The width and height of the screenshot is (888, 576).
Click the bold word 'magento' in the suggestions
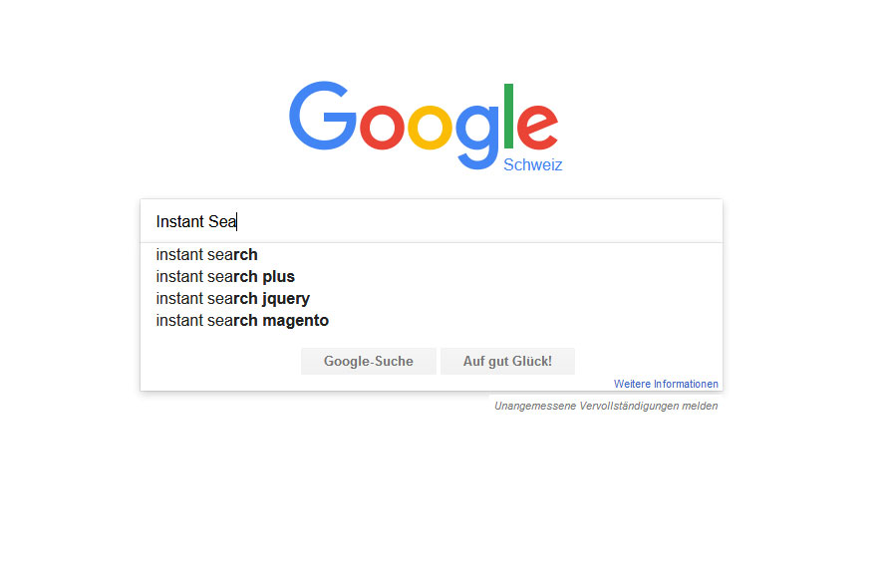click(296, 321)
